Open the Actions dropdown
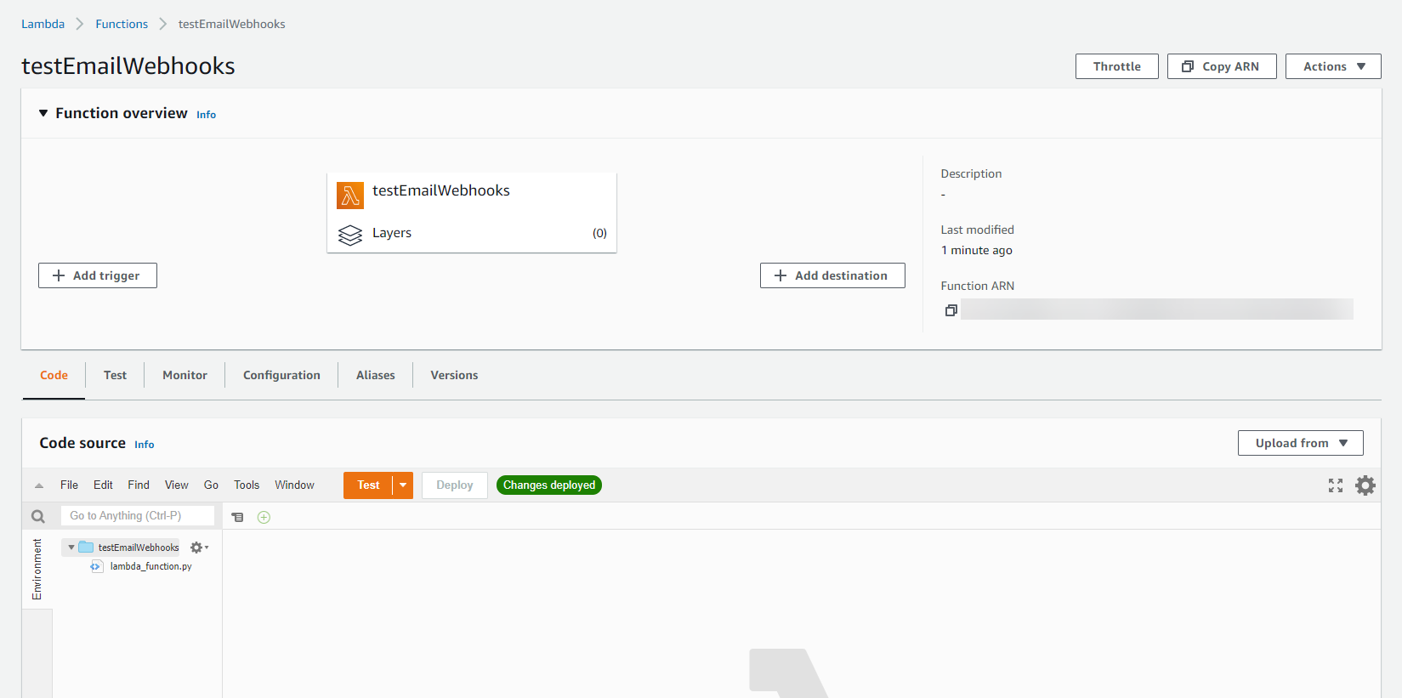This screenshot has width=1402, height=698. (x=1333, y=66)
